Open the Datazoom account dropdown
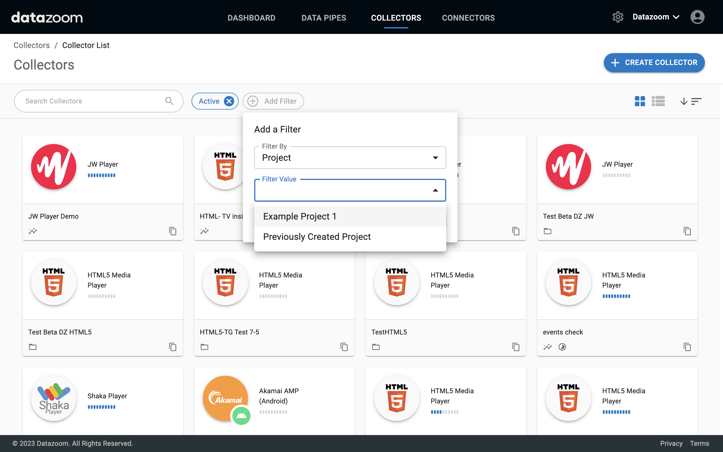 tap(656, 17)
